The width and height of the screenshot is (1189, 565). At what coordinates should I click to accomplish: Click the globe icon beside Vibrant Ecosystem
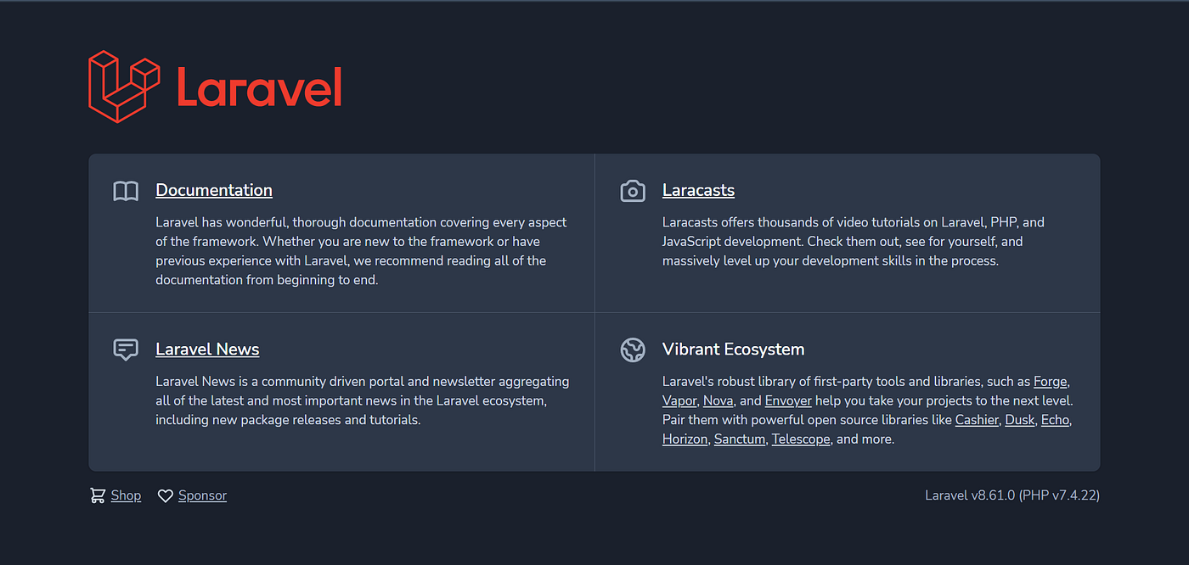(633, 350)
